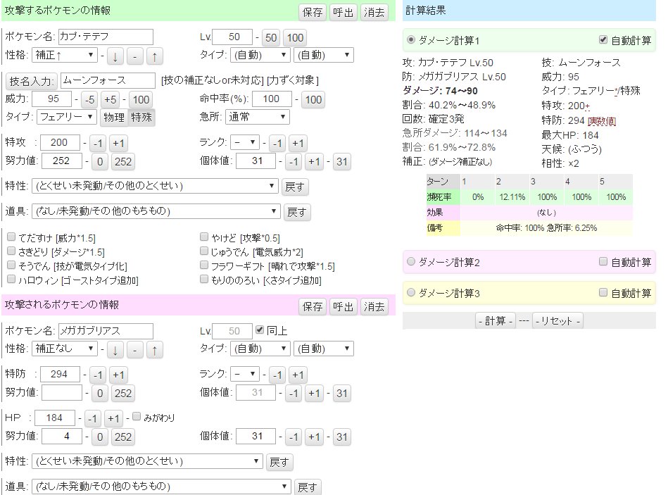Open attacker 性格 dropdown

tap(65, 55)
